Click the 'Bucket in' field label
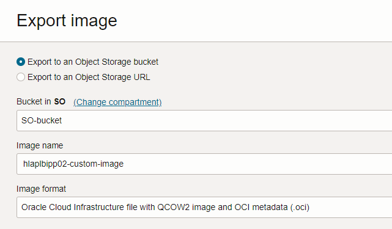 click(34, 101)
